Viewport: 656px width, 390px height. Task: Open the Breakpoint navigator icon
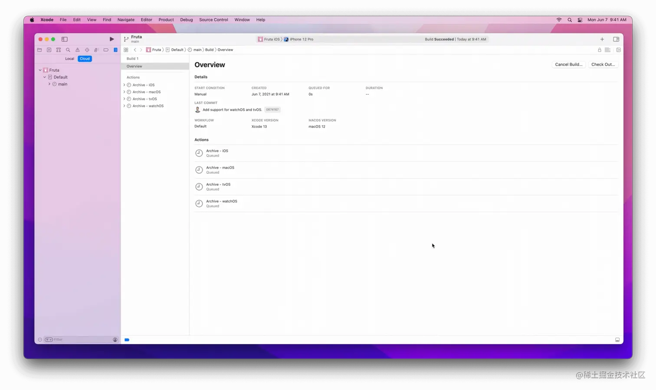pyautogui.click(x=106, y=50)
